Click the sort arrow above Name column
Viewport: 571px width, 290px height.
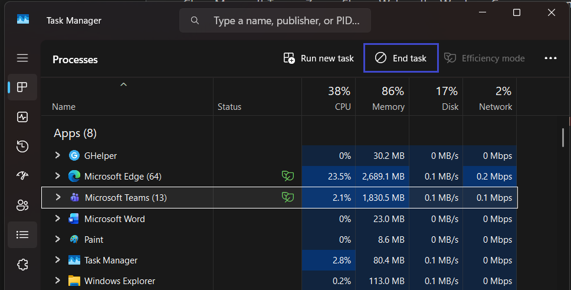coord(123,84)
